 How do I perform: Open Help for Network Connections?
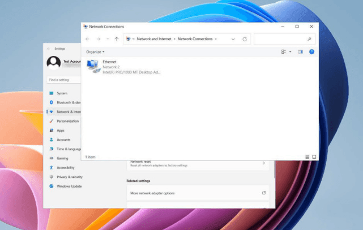tap(311, 52)
